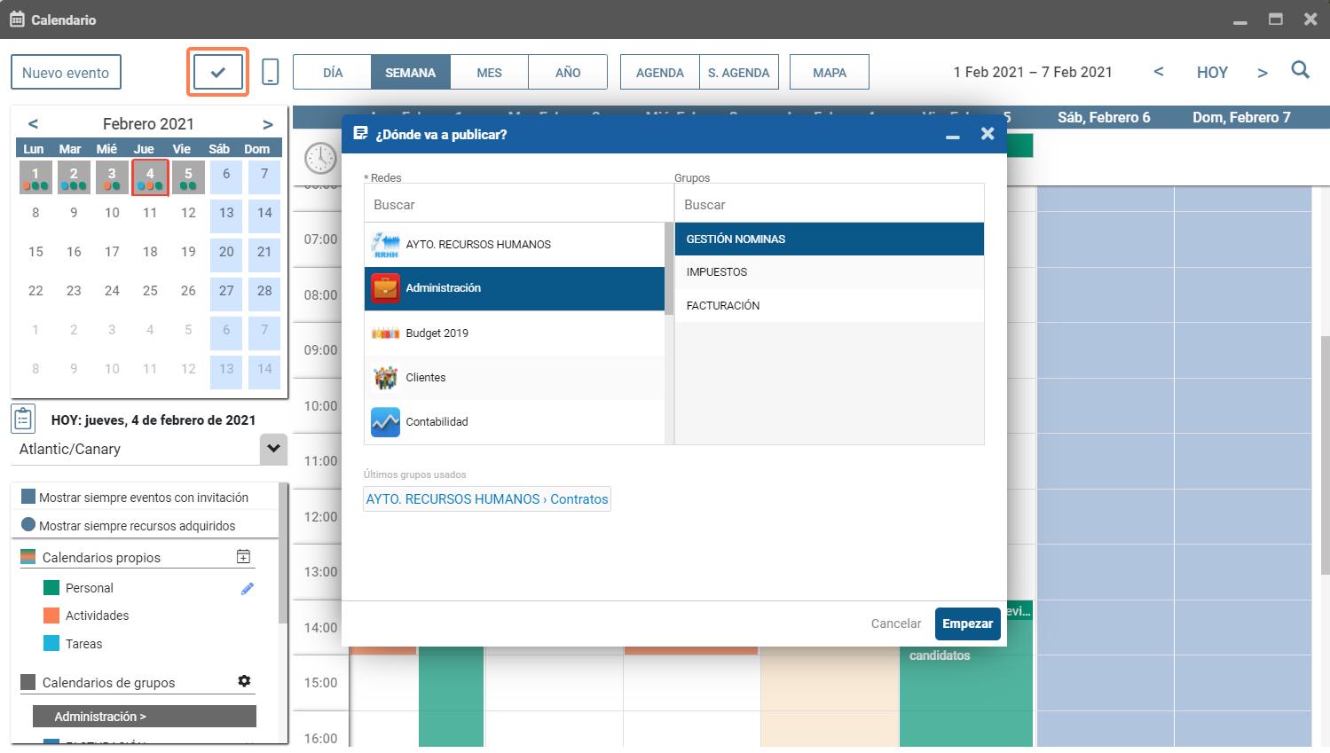The width and height of the screenshot is (1330, 753).
Task: Click the week view vertical scrollbar
Action: (1325, 454)
